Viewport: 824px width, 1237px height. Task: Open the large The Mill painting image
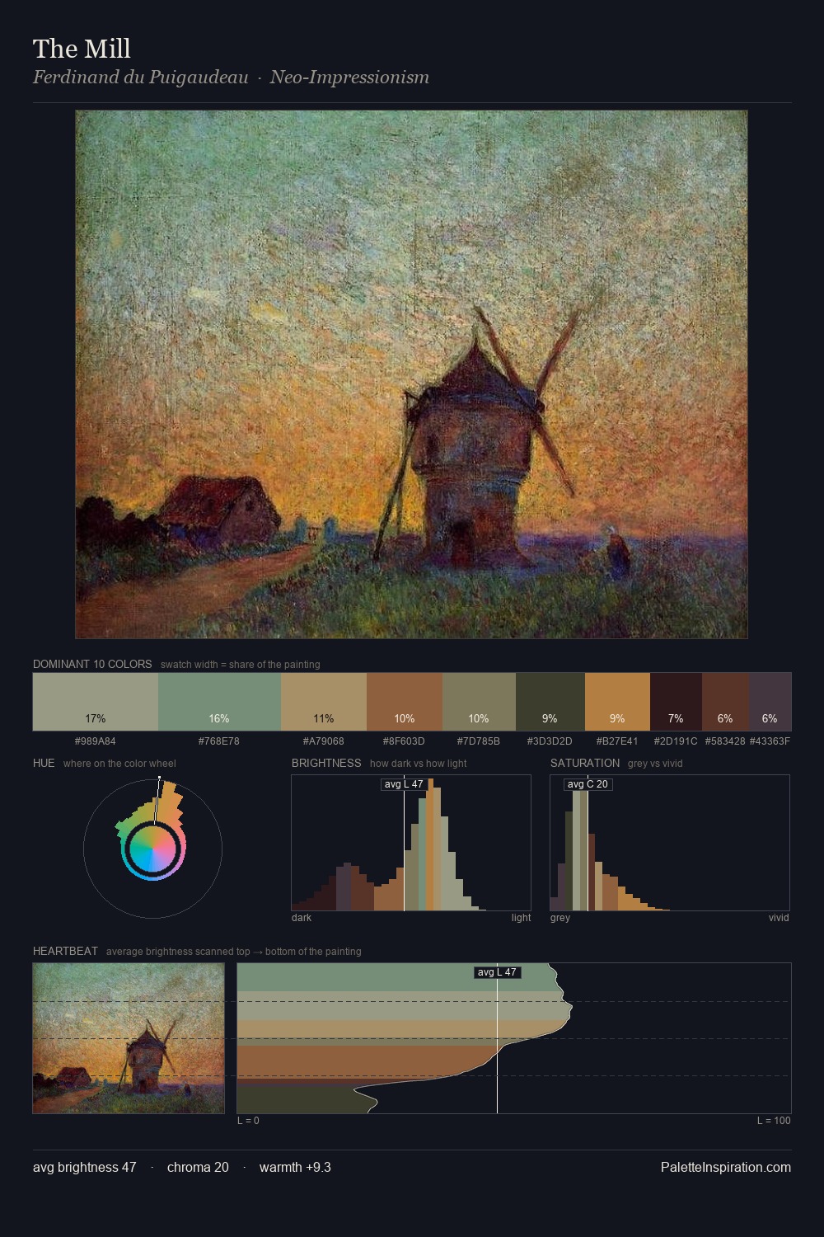coord(411,374)
